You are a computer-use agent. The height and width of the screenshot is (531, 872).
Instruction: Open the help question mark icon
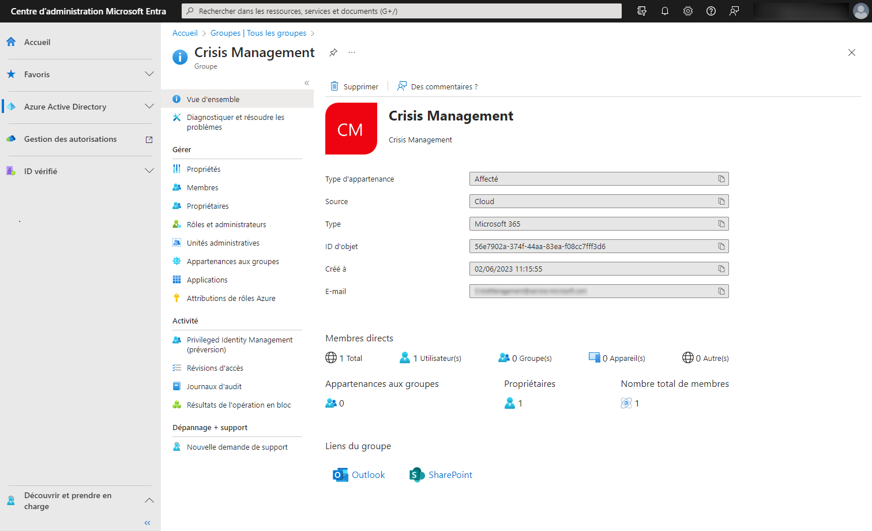click(711, 11)
